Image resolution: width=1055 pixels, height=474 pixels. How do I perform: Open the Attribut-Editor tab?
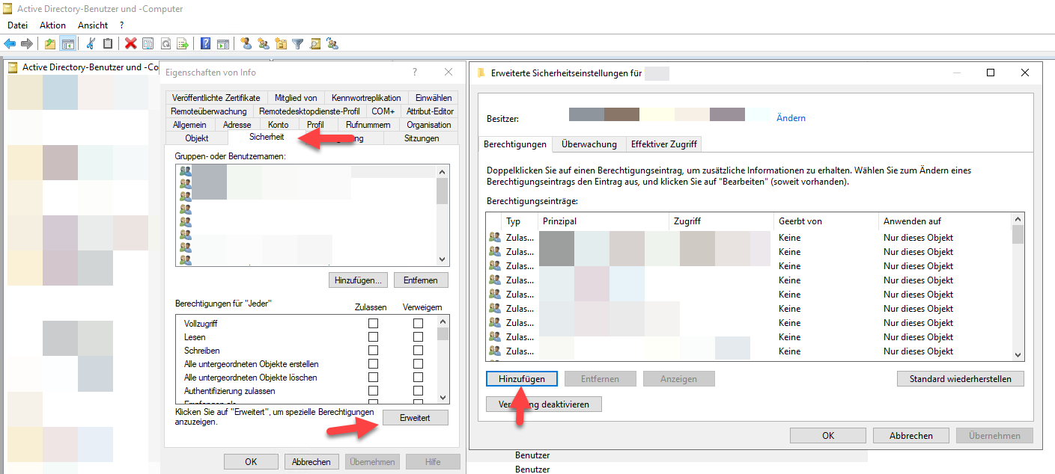point(430,111)
